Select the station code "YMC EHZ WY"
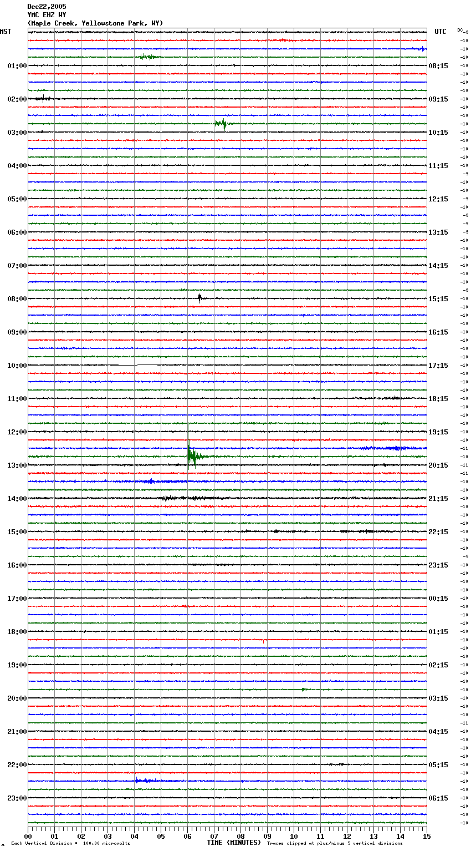Image resolution: width=471 pixels, height=851 pixels. click(47, 15)
